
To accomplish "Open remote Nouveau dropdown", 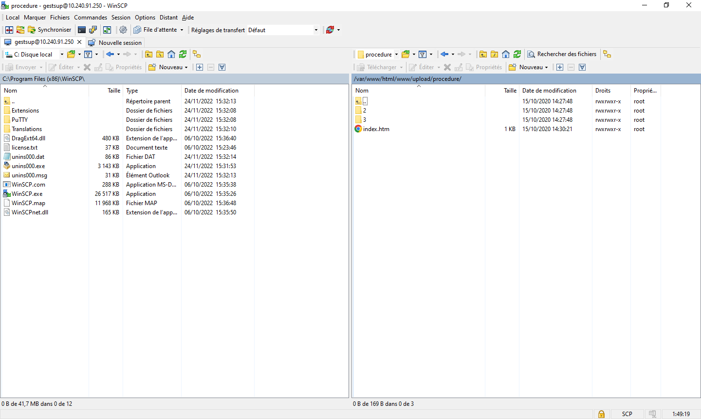I will point(528,67).
